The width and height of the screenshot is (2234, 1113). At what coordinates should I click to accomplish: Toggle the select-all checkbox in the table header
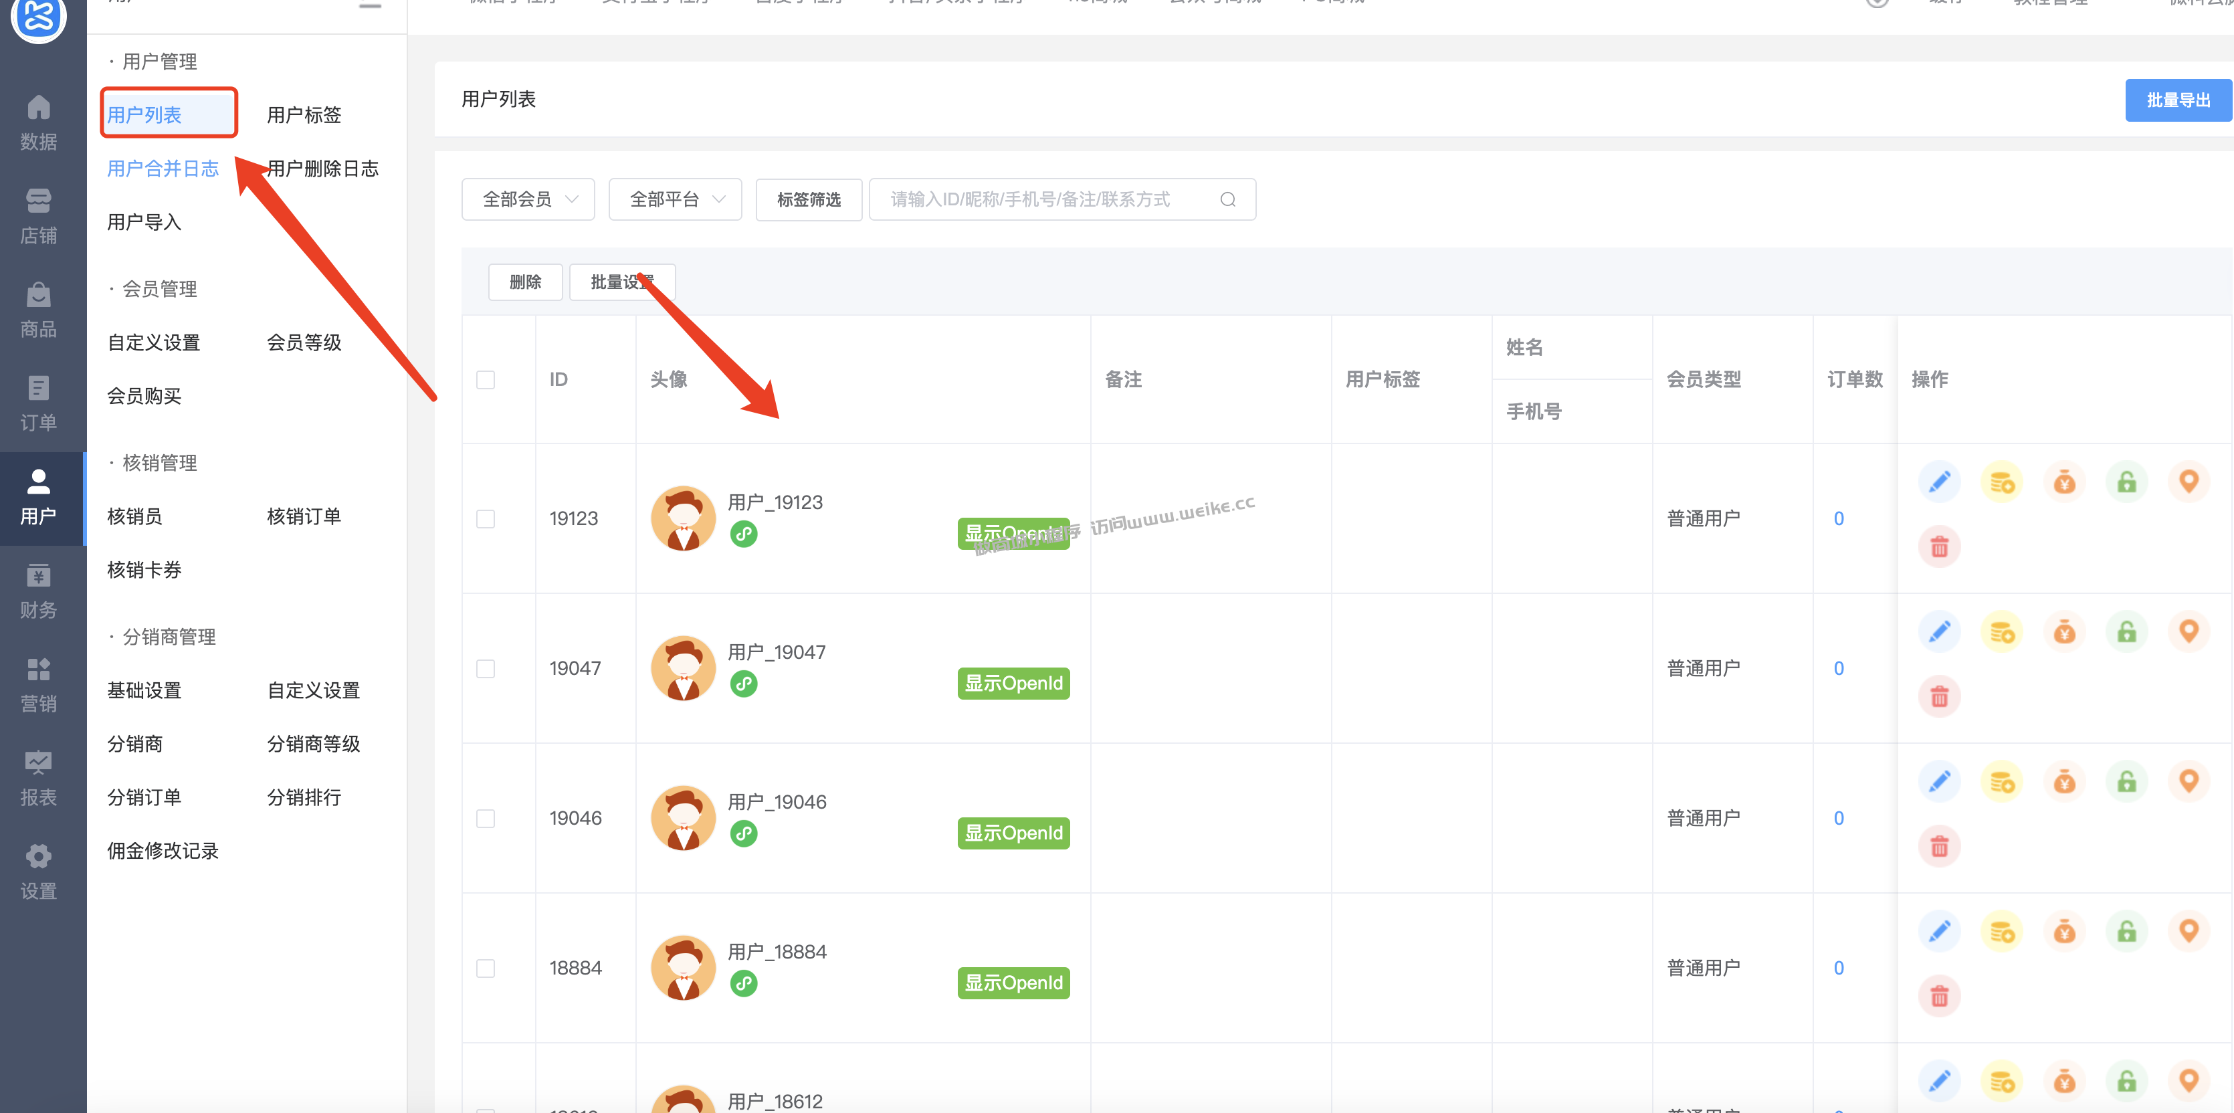(486, 380)
